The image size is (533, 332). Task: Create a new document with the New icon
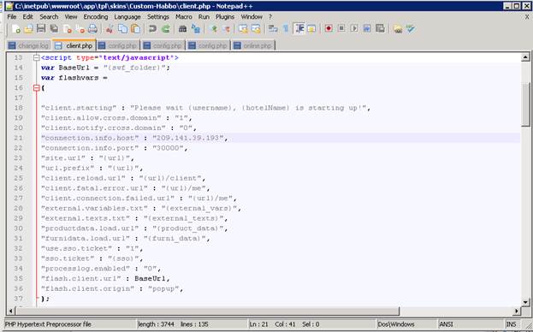[15, 29]
